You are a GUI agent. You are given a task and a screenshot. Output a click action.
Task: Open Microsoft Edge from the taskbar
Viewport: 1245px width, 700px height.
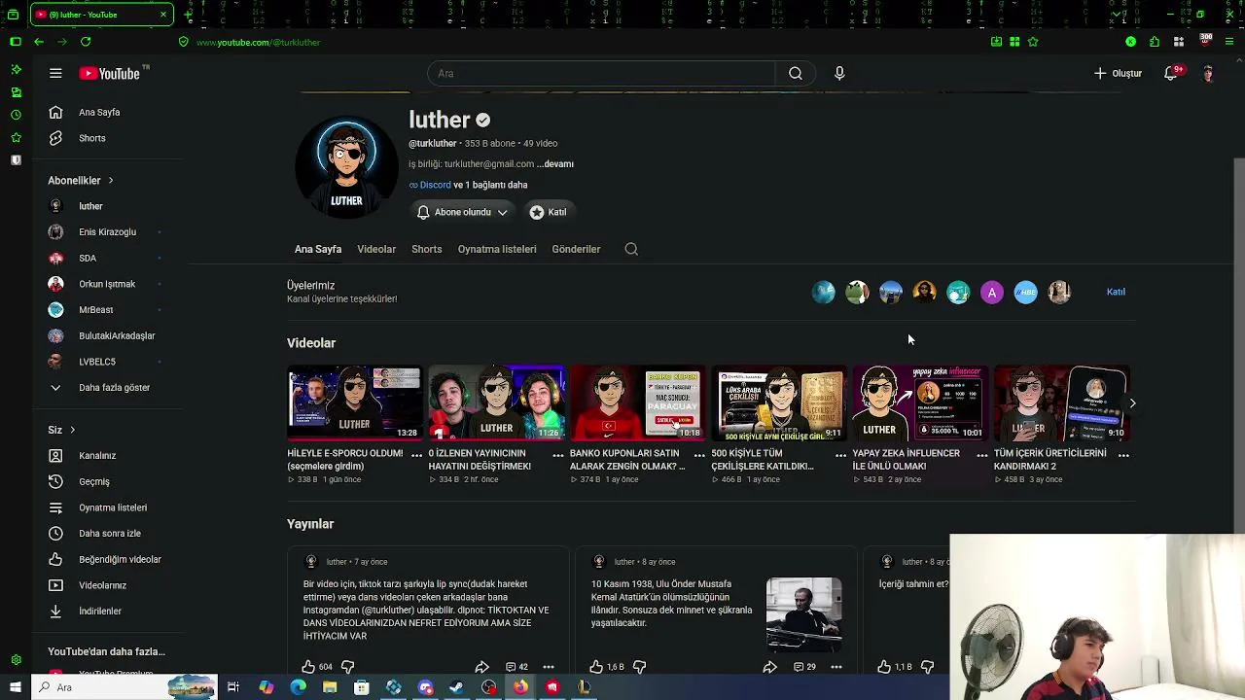[298, 687]
